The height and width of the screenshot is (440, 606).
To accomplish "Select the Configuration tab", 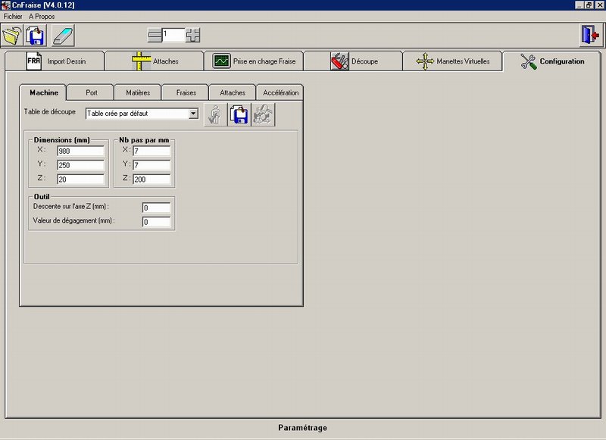I will [552, 61].
